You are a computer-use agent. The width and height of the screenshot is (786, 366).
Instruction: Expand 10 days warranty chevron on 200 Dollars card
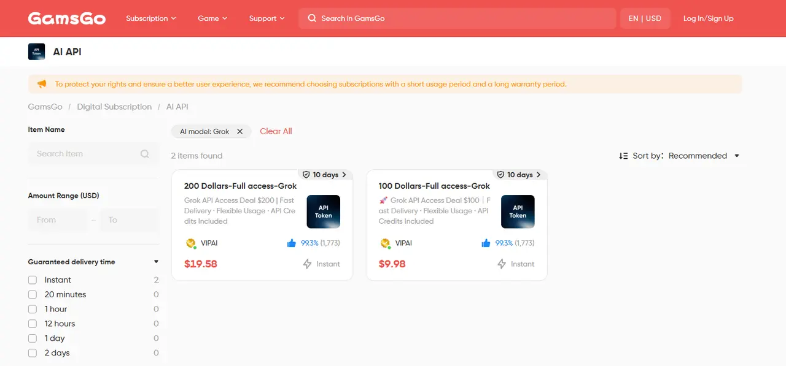coord(344,175)
